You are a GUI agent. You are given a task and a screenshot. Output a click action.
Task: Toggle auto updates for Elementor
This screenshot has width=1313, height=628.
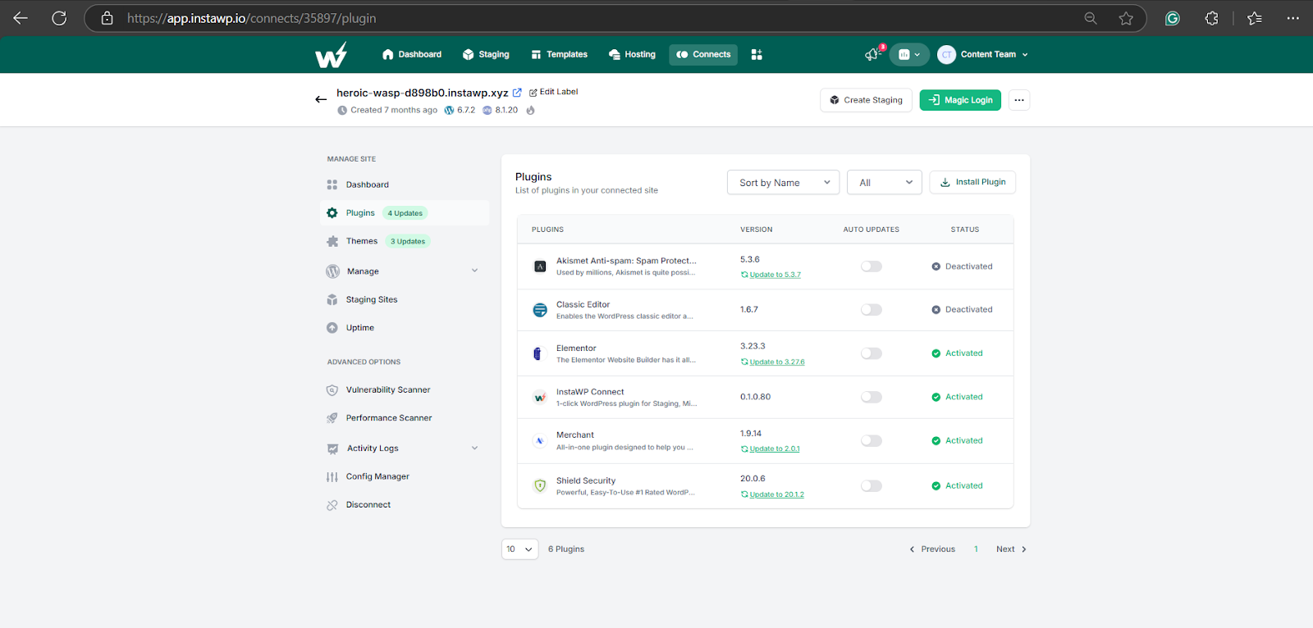coord(872,353)
